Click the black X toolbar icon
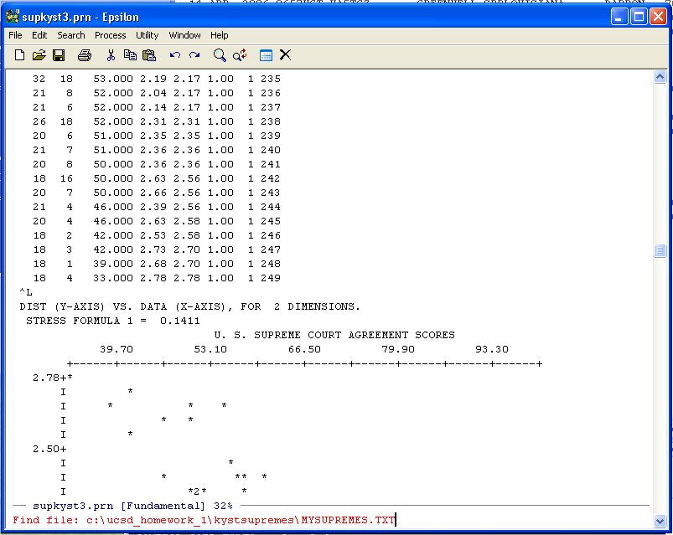 pos(285,55)
